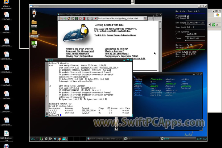Click Dillo page vertical scrollbar thumb

tap(160, 26)
